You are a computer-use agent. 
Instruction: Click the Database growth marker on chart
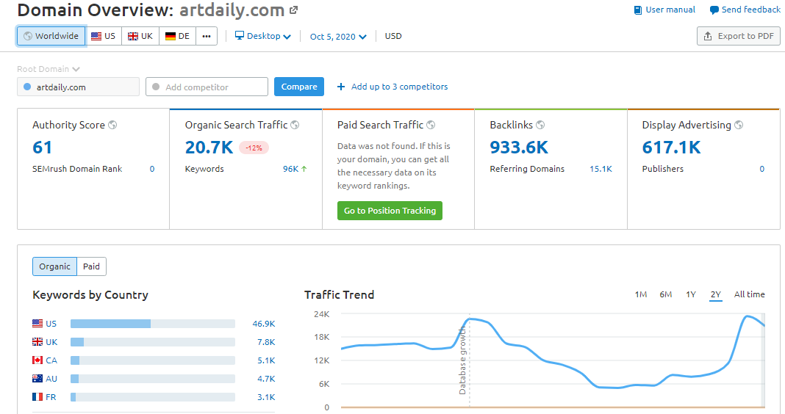tap(463, 360)
